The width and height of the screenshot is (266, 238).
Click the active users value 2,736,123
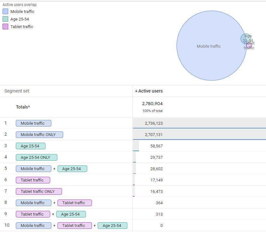(x=154, y=123)
